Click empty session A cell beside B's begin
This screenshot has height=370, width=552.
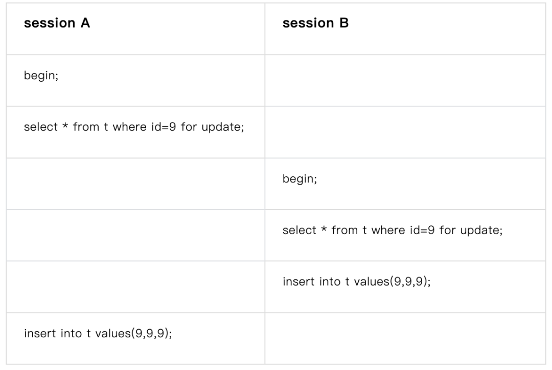[x=135, y=183]
